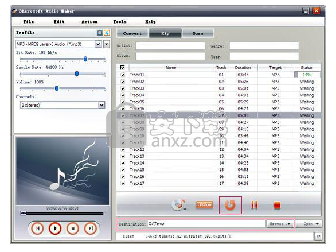Select the Track12 row name
Image resolution: width=336 pixels, height=252 pixels.
point(137,149)
